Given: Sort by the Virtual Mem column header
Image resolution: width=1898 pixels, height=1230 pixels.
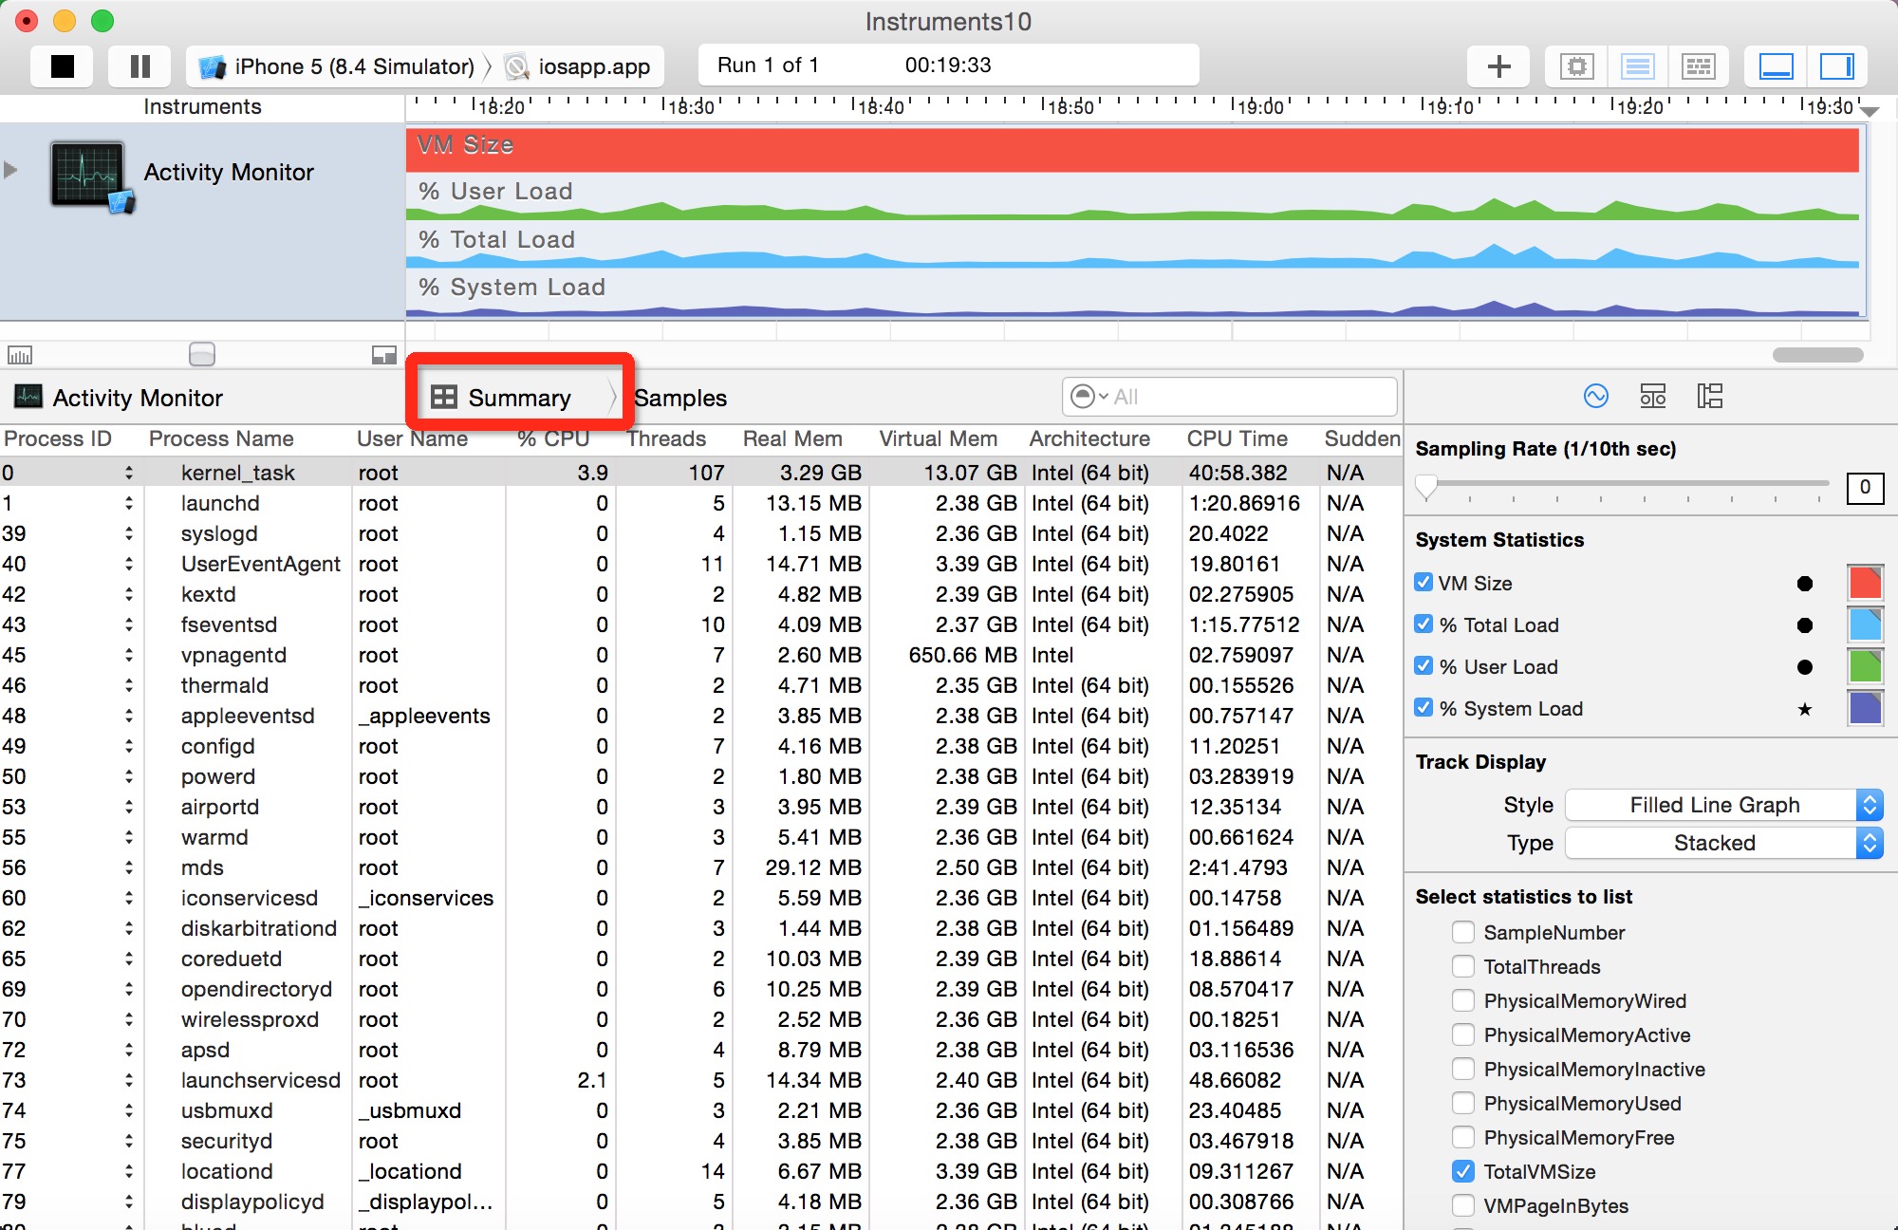Looking at the screenshot, I should pyautogui.click(x=938, y=438).
